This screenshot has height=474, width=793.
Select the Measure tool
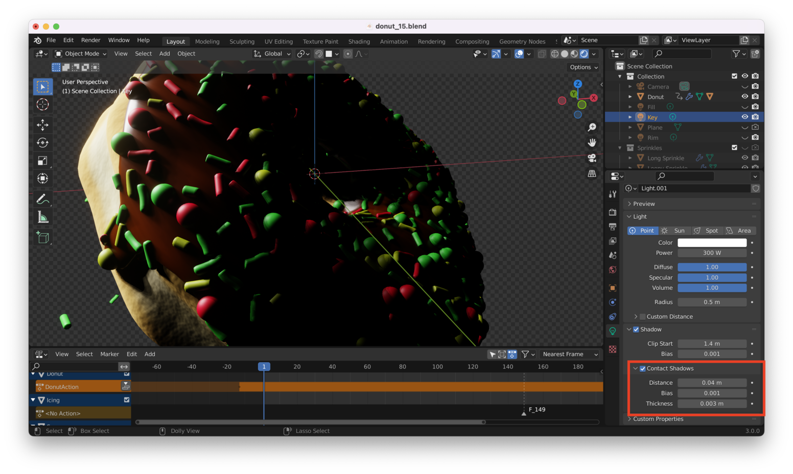(x=43, y=218)
